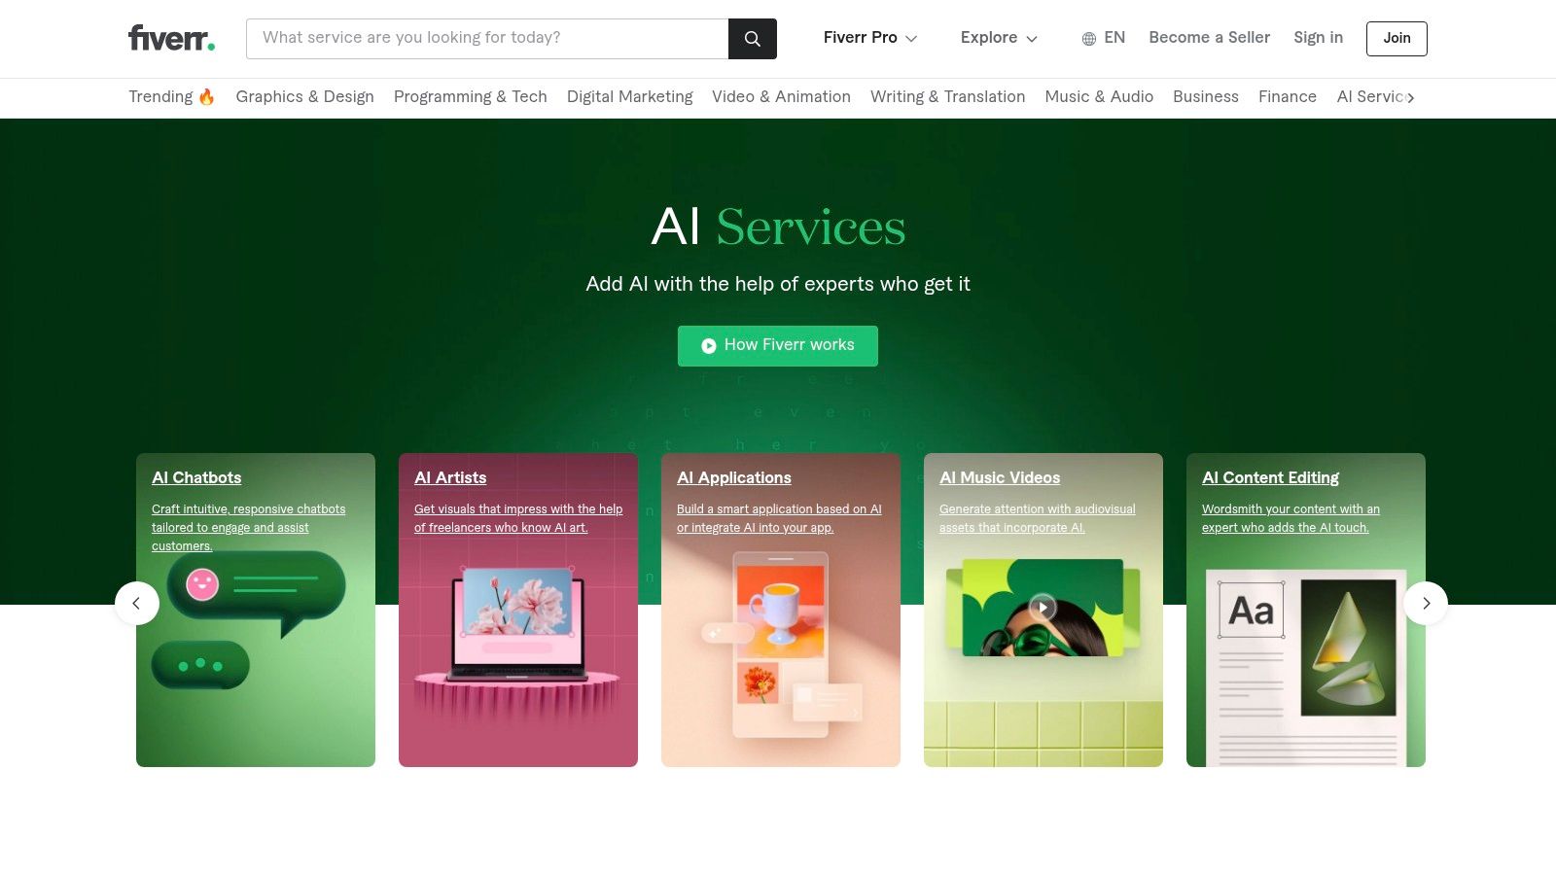Click the Join button
This screenshot has width=1556, height=875.
[1397, 39]
